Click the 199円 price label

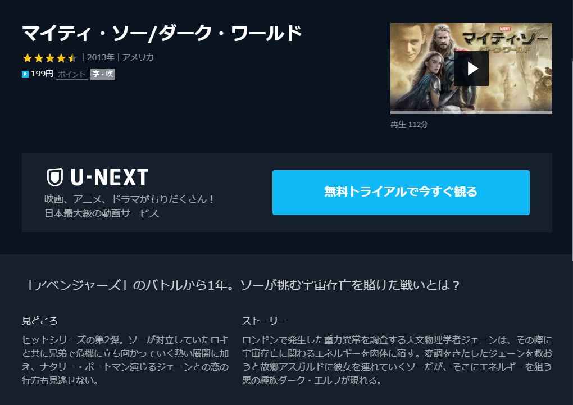42,74
